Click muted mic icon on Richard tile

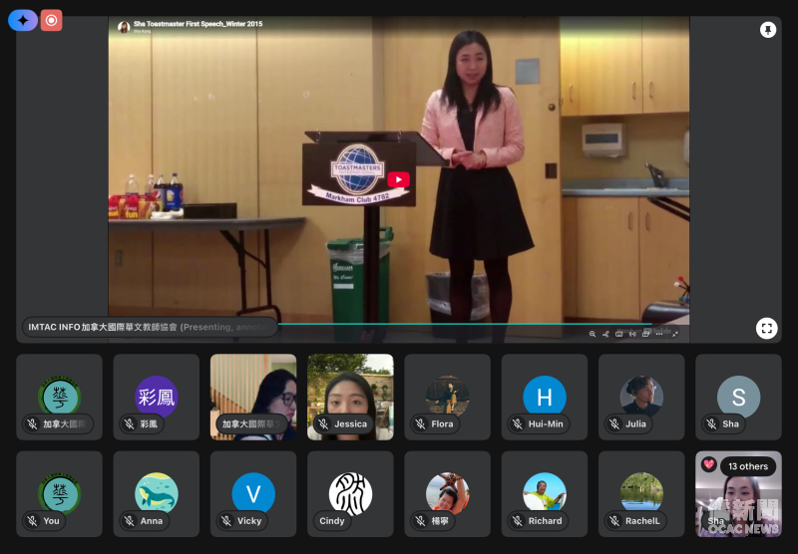[x=518, y=521]
